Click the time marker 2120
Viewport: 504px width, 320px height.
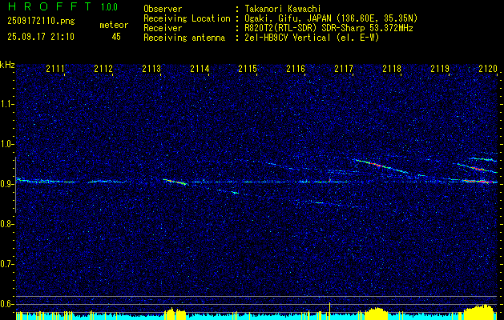click(x=488, y=68)
